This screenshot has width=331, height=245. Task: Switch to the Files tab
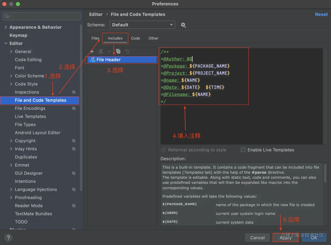pyautogui.click(x=95, y=38)
